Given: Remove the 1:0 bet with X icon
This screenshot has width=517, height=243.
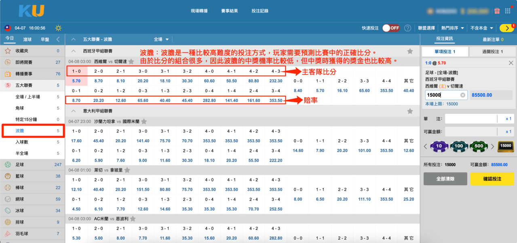Looking at the screenshot, I should point(511,63).
